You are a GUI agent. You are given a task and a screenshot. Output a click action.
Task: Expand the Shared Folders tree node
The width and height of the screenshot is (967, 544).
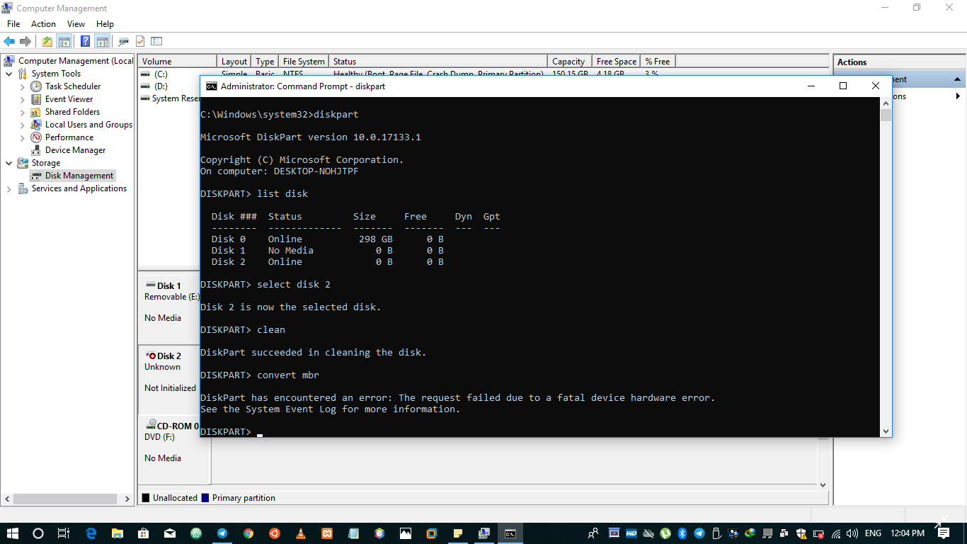click(x=23, y=112)
